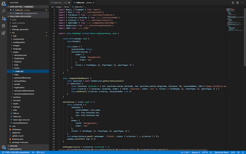Click the unsaved dot on index.tsx app tab
Screen dimensions: 246x154
69,3
